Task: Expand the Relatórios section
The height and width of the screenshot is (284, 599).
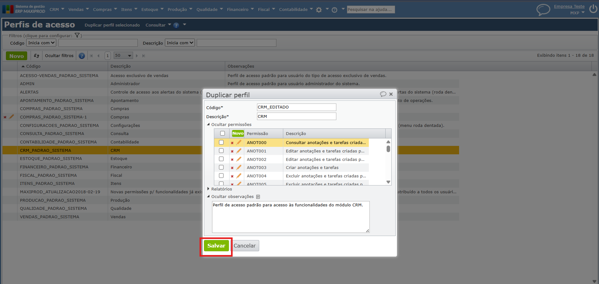Action: pos(219,189)
